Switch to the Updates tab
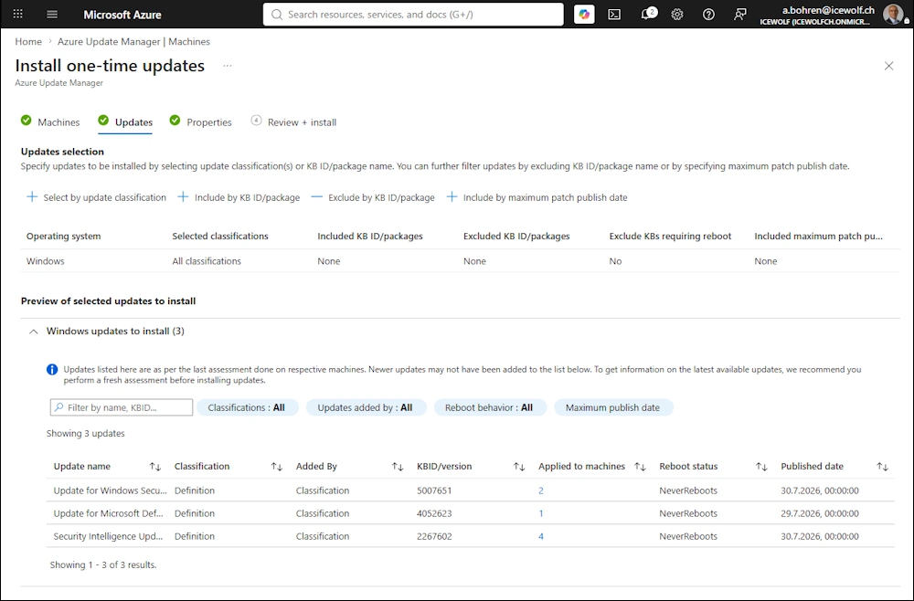Image resolution: width=914 pixels, height=601 pixels. [125, 121]
